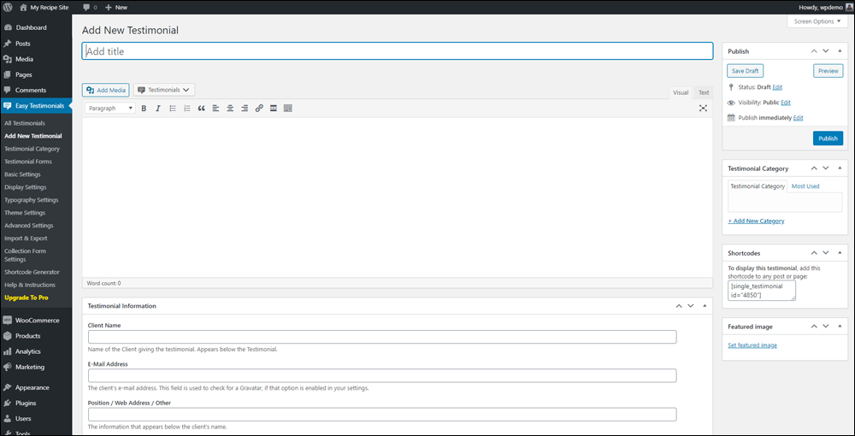Image resolution: width=855 pixels, height=436 pixels.
Task: Open the Testimonials shortcode dropdown
Action: (164, 90)
